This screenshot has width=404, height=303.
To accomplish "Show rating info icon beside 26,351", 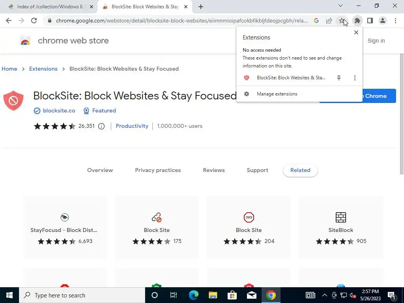I will (101, 126).
